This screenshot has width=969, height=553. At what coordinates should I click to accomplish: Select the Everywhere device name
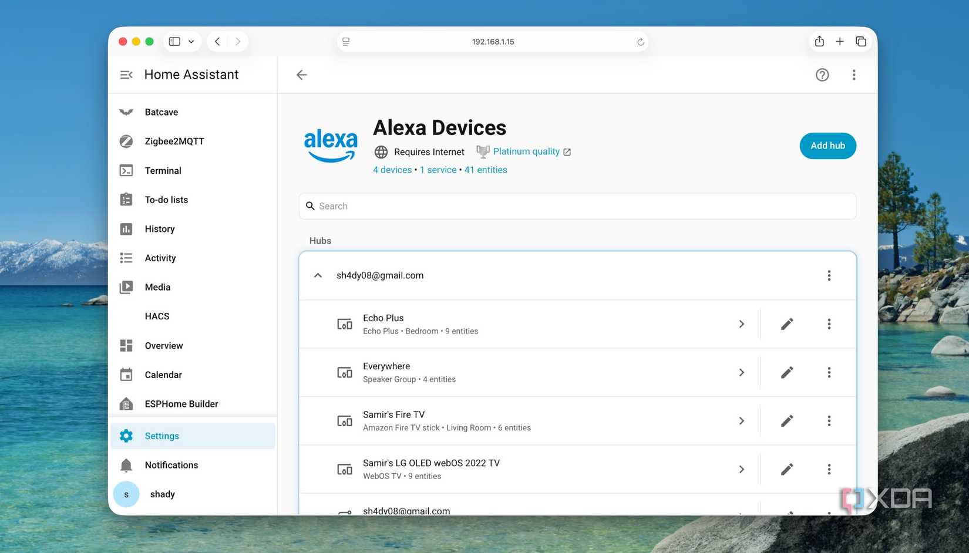pyautogui.click(x=386, y=366)
